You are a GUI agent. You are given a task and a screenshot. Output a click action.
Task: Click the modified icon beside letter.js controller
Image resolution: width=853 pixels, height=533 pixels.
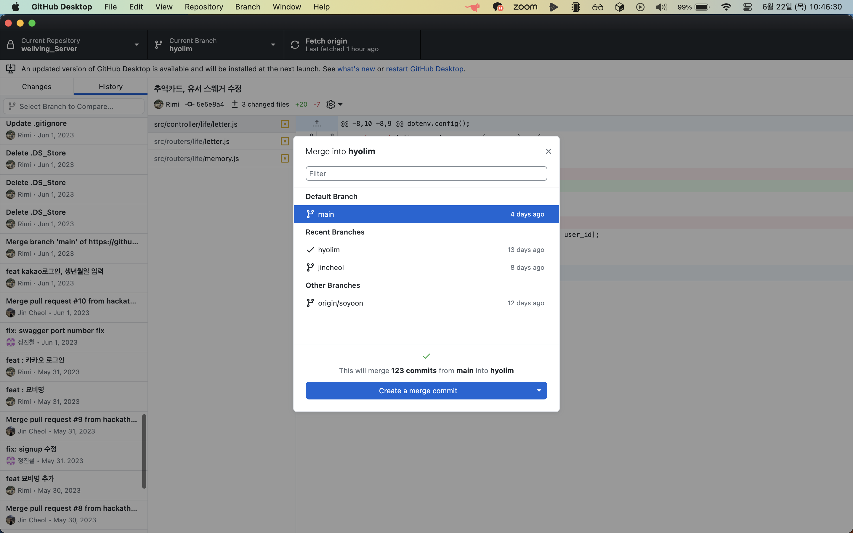(x=285, y=124)
